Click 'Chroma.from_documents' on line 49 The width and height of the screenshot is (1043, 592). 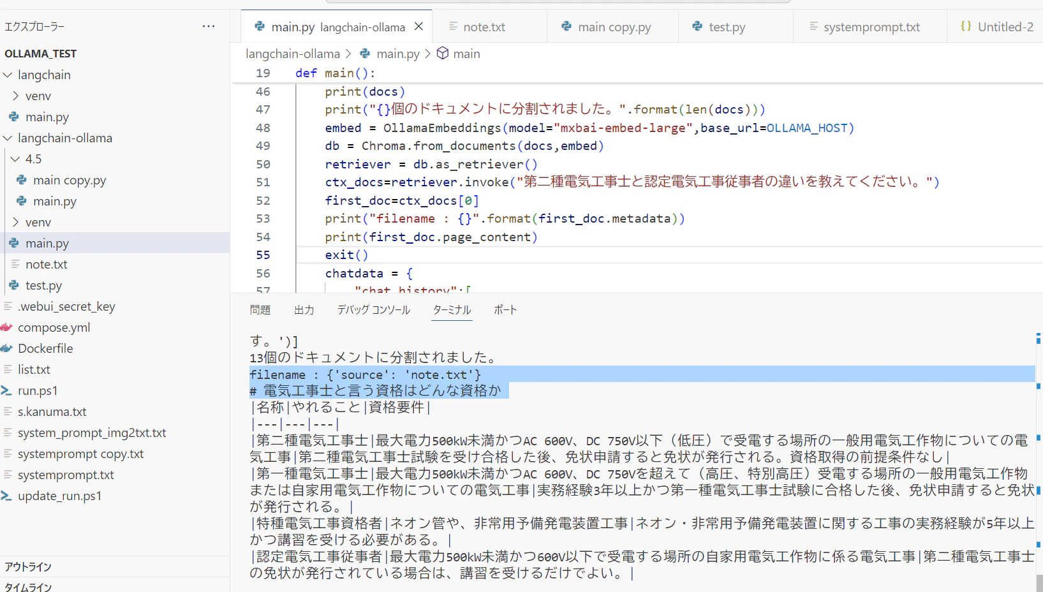pos(438,146)
